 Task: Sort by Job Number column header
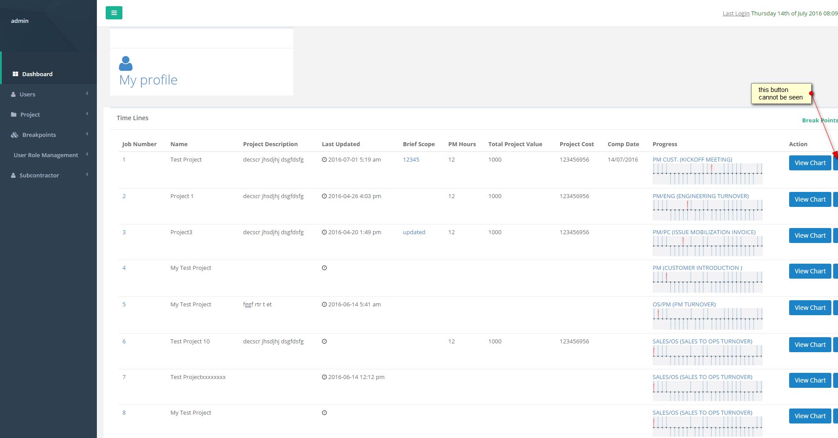[x=139, y=144]
